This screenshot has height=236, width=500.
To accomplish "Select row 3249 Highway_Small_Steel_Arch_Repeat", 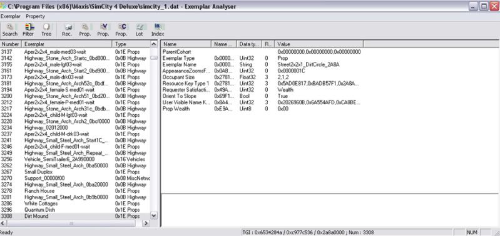I will tap(75, 153).
